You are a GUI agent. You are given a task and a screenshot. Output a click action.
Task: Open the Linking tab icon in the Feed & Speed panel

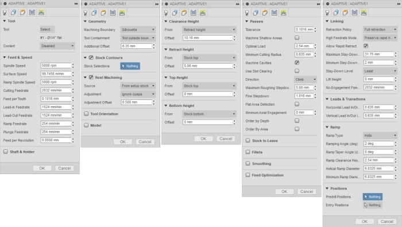[41, 12]
